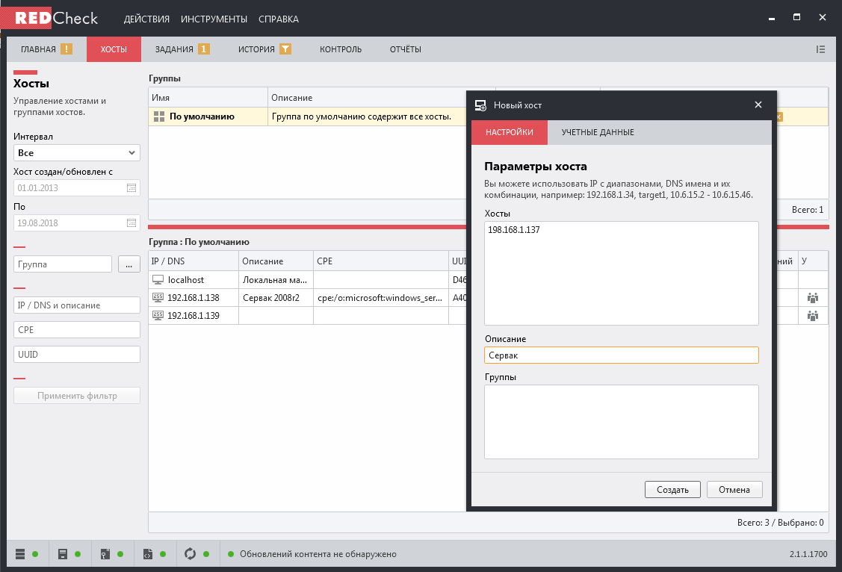Select the 192.168.1.139 host row

[x=307, y=316]
